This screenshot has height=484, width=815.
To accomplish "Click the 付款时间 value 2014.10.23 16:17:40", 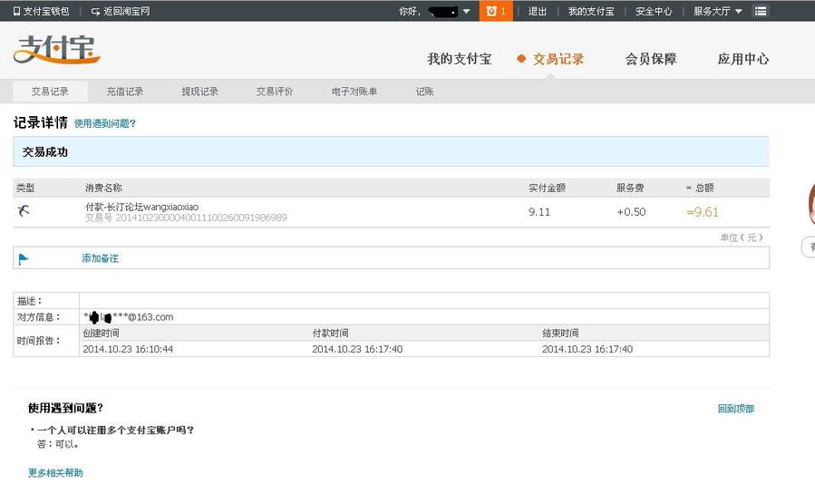I will 357,349.
